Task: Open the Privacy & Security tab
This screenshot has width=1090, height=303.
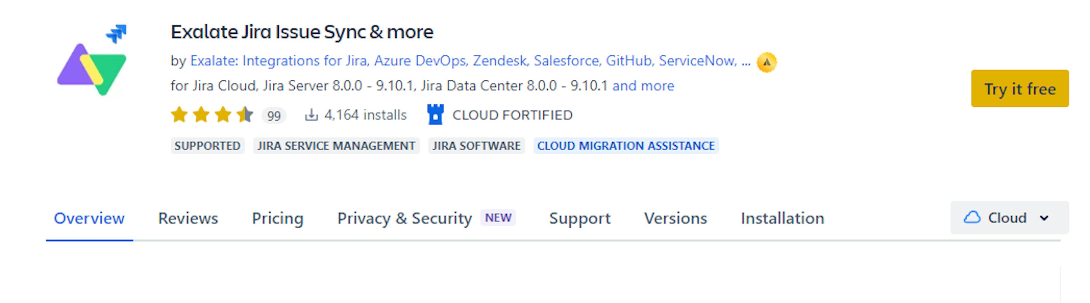Action: pyautogui.click(x=404, y=218)
